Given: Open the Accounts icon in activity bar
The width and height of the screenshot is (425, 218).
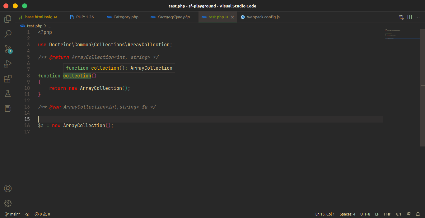Looking at the screenshot, I should point(8,188).
